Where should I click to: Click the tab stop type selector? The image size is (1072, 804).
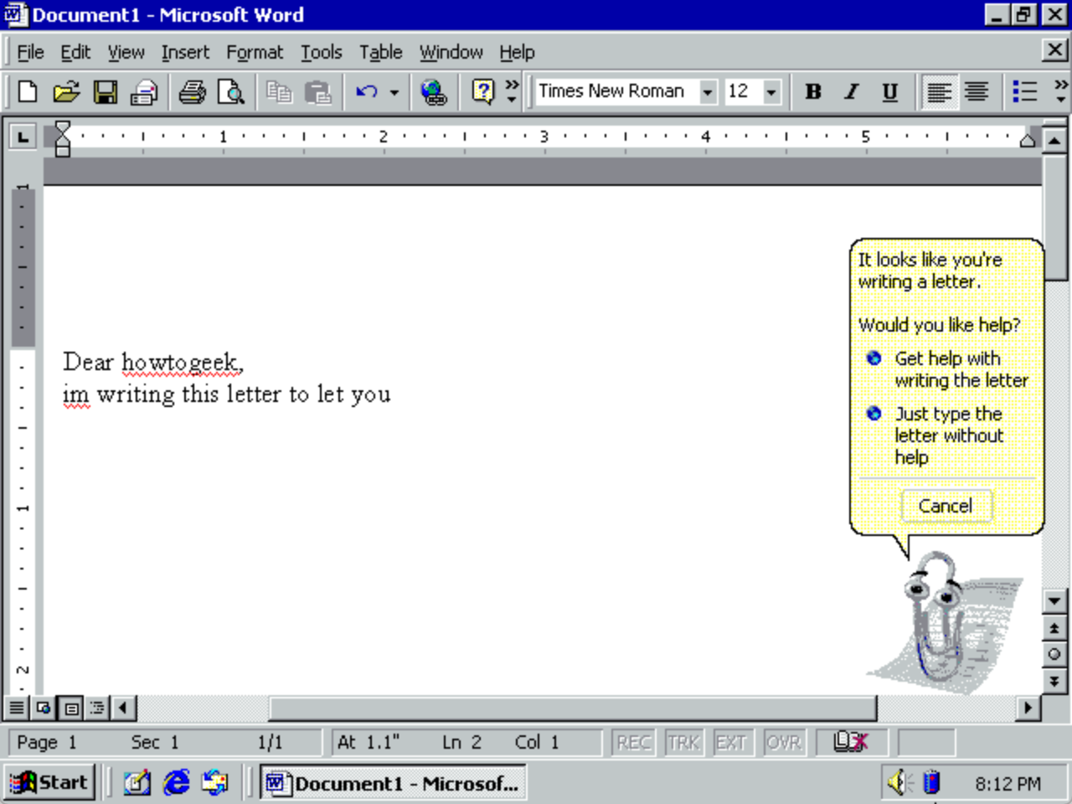[x=23, y=137]
